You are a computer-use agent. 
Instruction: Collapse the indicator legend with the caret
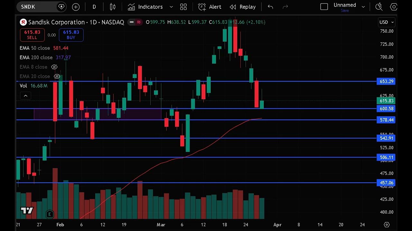[x=25, y=96]
